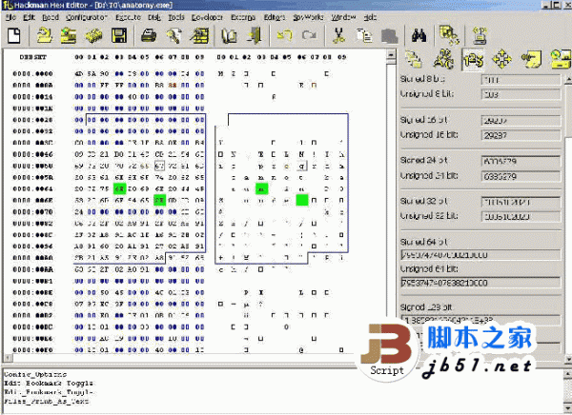Click the four-way arrows panel icon
The height and width of the screenshot is (415, 572).
(x=502, y=59)
